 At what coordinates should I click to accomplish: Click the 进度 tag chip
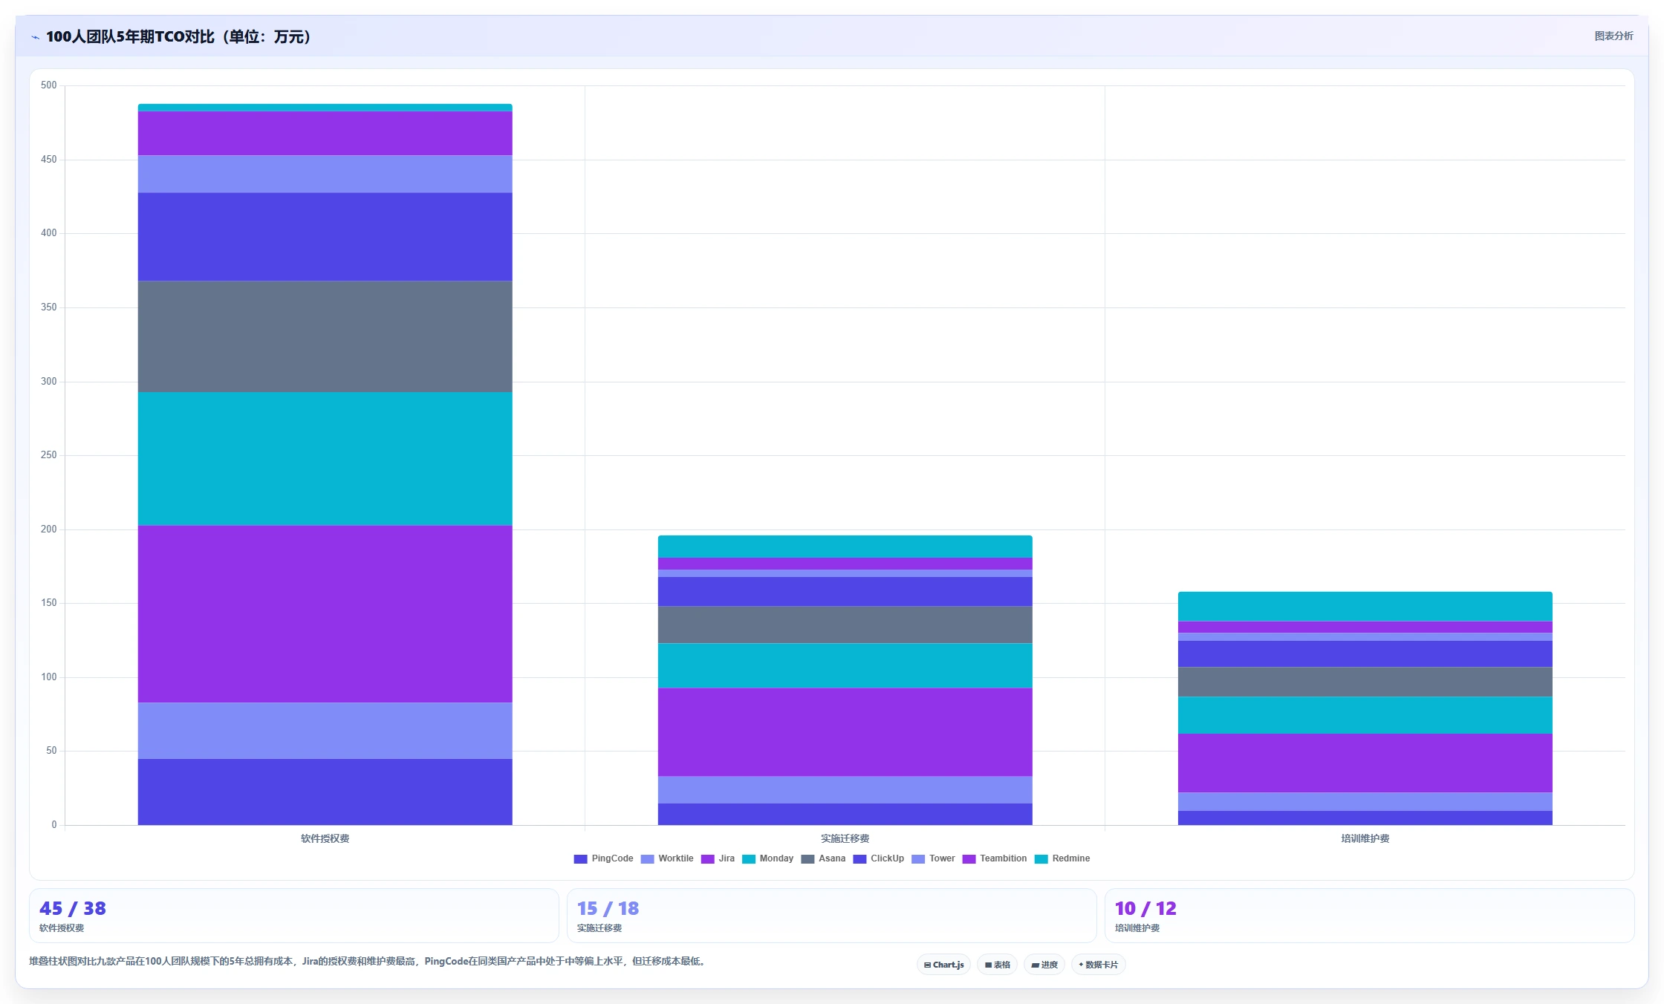coord(1044,965)
